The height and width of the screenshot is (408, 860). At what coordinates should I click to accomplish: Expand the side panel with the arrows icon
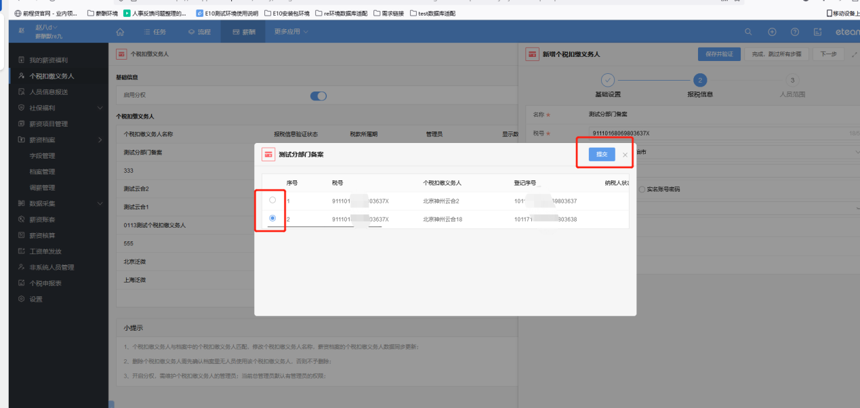pos(853,54)
